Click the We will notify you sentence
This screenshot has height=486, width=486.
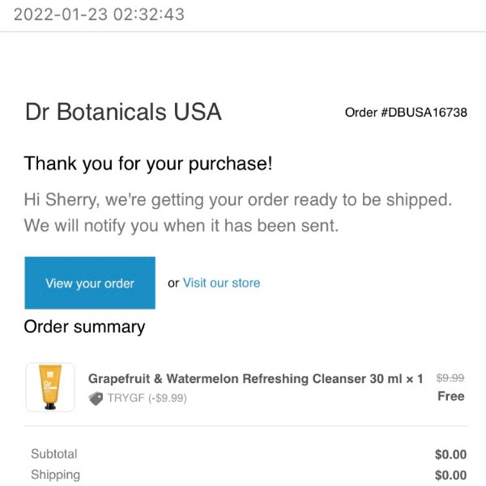point(181,226)
